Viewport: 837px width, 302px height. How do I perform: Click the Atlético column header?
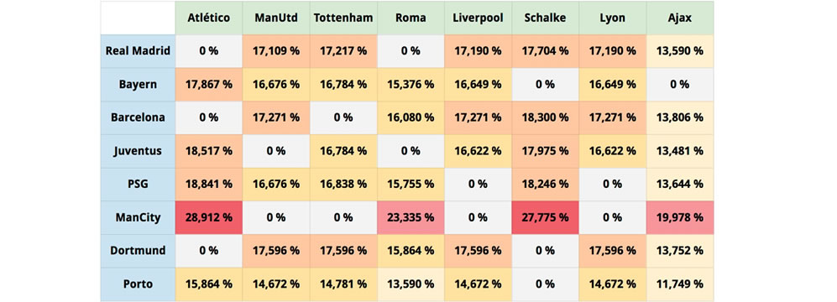pyautogui.click(x=209, y=18)
